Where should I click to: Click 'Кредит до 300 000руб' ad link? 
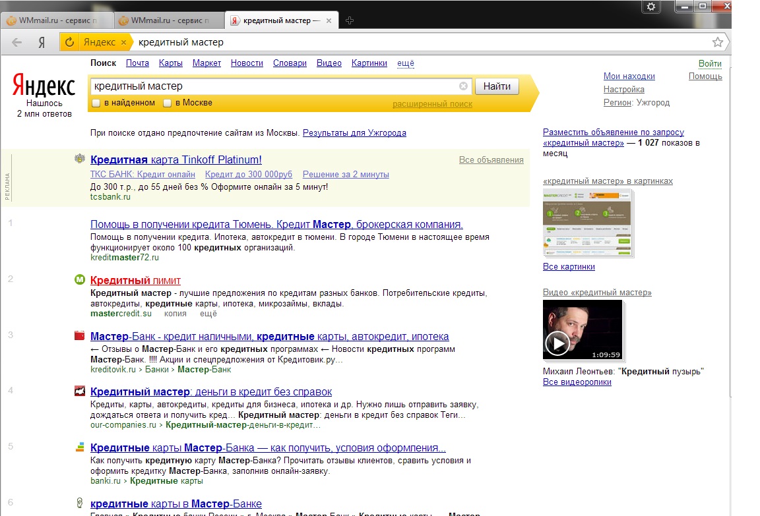point(249,174)
